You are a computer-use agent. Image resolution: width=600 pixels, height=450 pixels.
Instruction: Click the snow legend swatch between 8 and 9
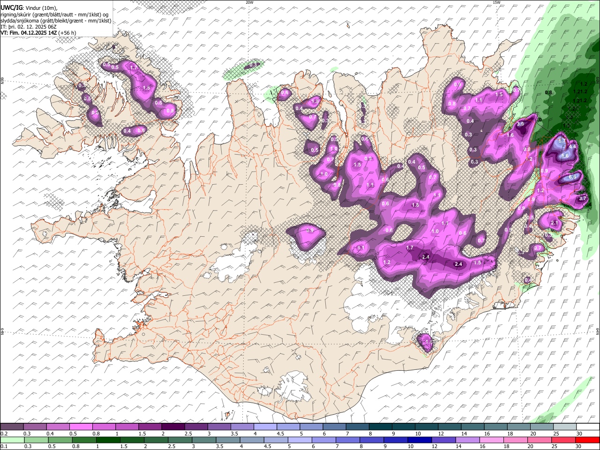tap(381, 427)
